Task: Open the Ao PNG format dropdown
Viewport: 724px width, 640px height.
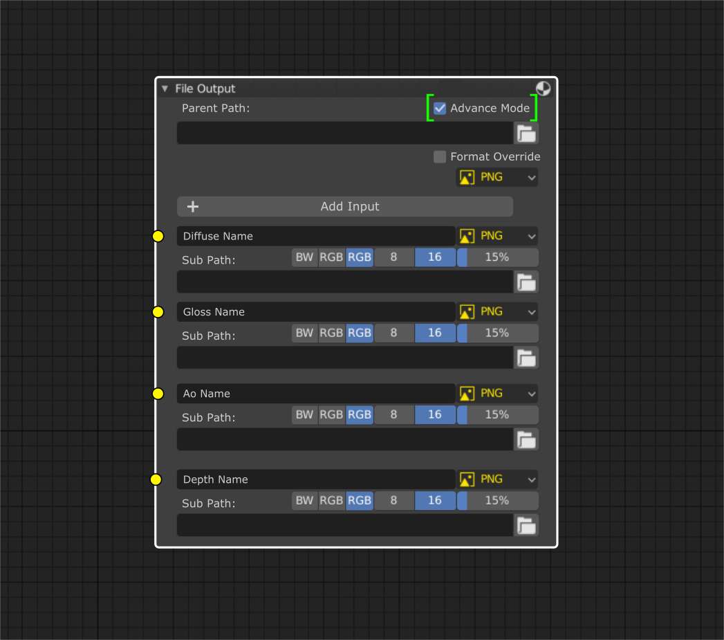Action: (x=496, y=394)
